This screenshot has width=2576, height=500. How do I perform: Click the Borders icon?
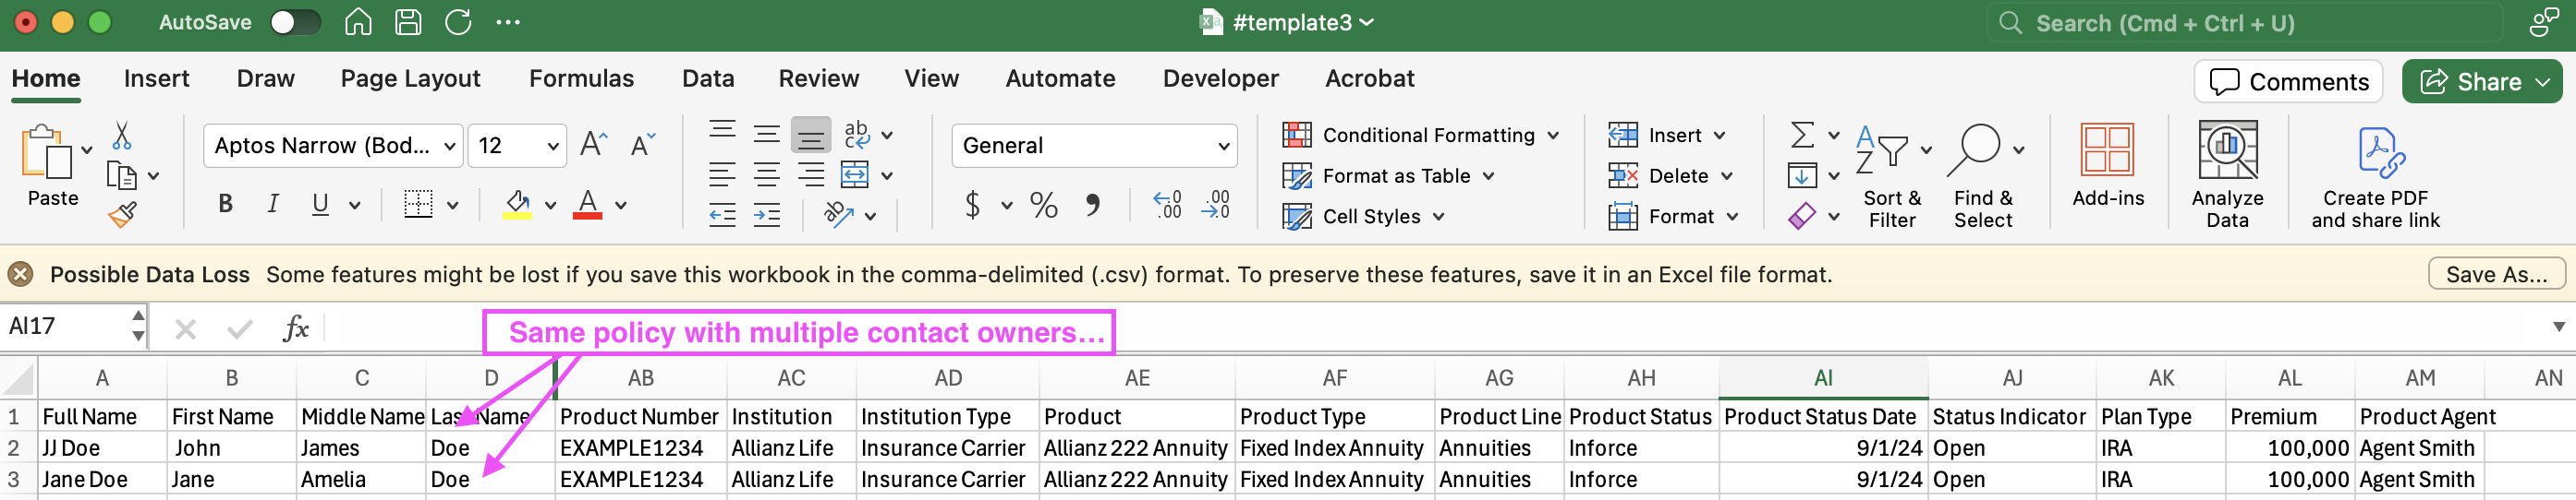(x=418, y=205)
